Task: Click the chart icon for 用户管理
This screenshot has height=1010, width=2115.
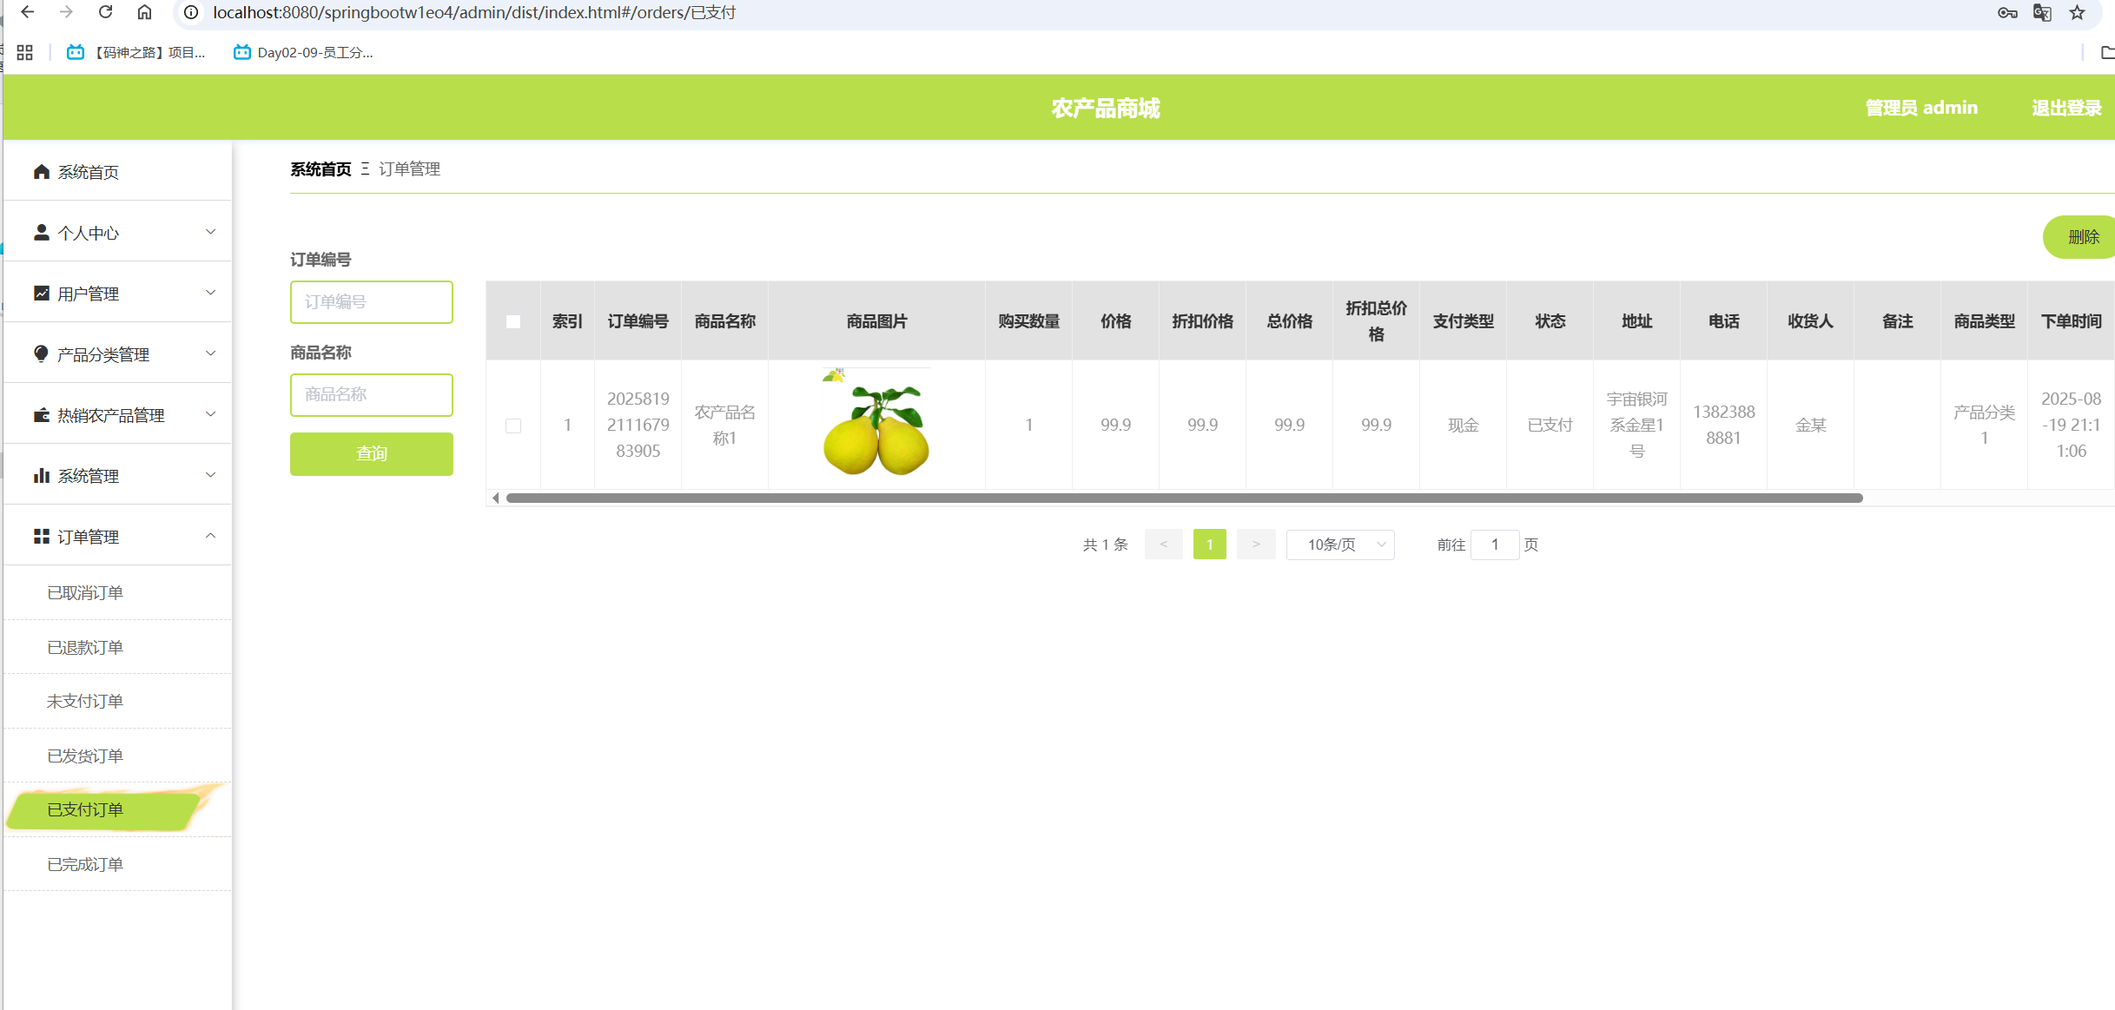Action: (x=41, y=294)
